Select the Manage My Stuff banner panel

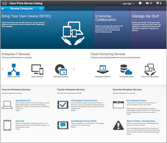[148, 30]
